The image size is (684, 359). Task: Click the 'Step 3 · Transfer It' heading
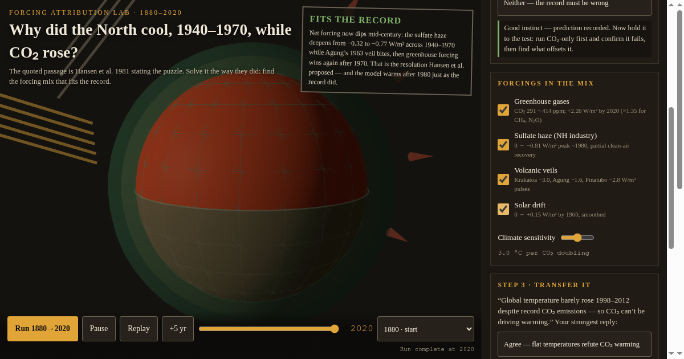(544, 285)
